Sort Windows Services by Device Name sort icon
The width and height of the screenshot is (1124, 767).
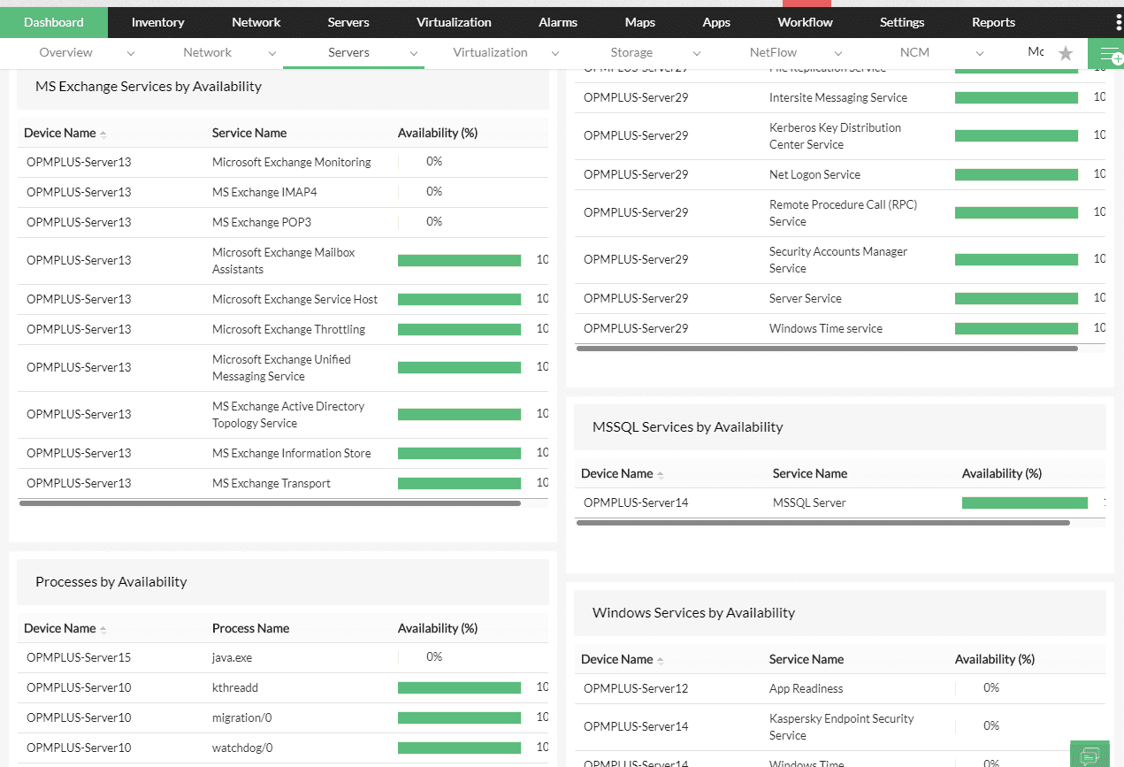[661, 660]
